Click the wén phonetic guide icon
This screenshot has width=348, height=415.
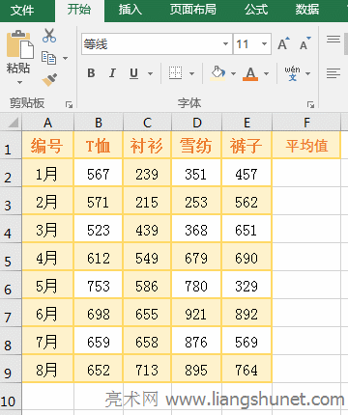tap(292, 73)
